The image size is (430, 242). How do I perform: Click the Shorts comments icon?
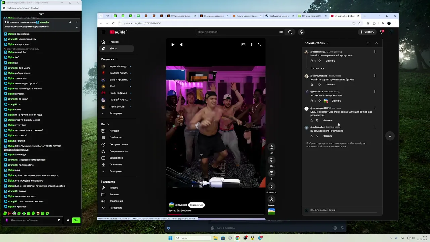point(271,173)
